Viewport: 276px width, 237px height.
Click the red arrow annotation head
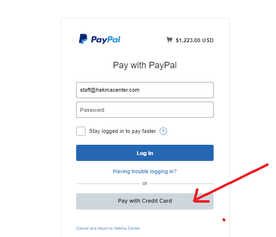tap(200, 198)
